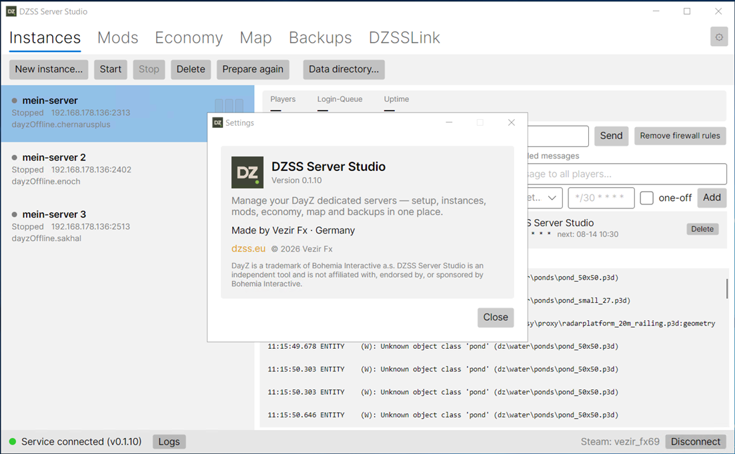Click status dot of mein-server 3

15,214
